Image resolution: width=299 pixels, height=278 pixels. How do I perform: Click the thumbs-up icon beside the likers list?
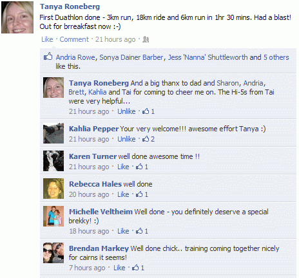[48, 57]
